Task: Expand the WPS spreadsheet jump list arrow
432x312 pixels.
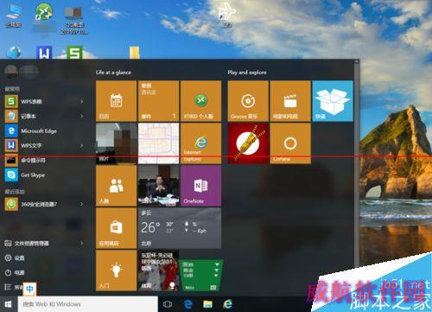Action: pos(82,101)
